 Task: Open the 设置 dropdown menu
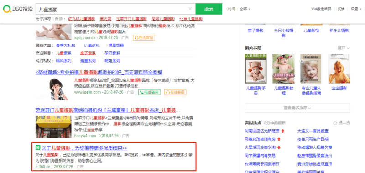[x=356, y=9]
